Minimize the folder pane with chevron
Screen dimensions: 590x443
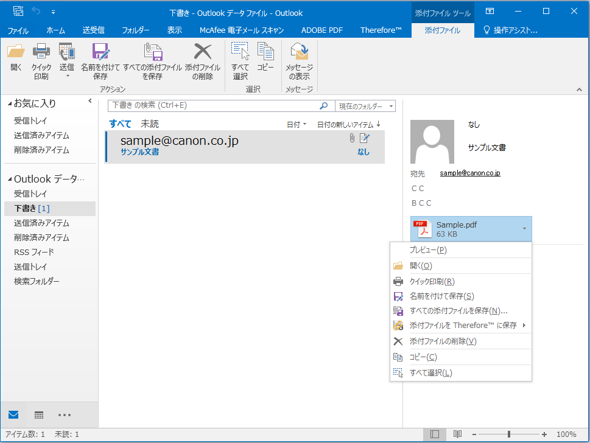point(90,101)
